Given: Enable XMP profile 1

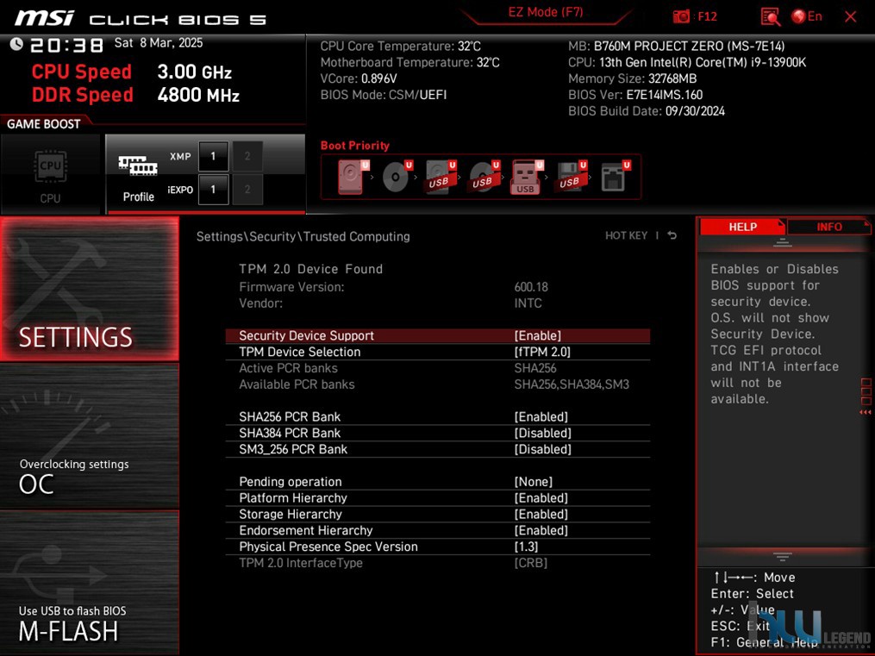Looking at the screenshot, I should tap(213, 156).
